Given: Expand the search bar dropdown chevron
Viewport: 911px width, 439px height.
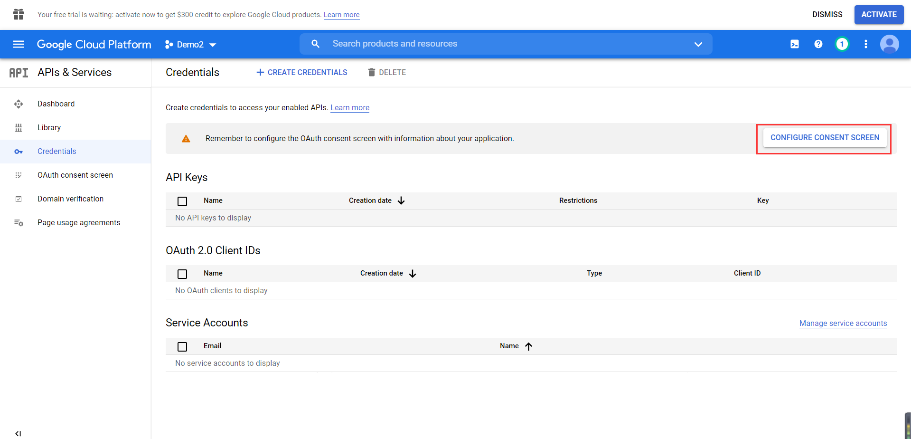Looking at the screenshot, I should tap(698, 44).
